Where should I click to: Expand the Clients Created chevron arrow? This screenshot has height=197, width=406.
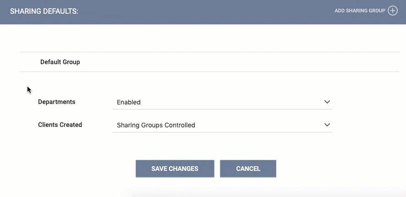point(327,125)
